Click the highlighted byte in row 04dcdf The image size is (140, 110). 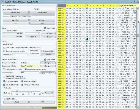point(87,39)
